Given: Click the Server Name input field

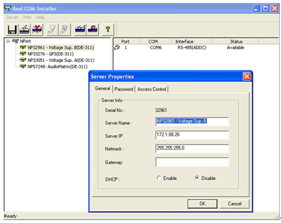Looking at the screenshot, I should coord(192,122).
